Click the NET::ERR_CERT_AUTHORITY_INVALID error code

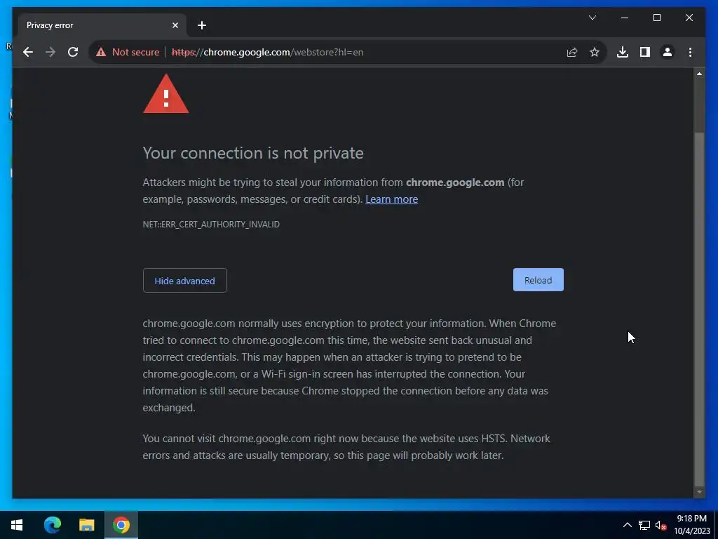(x=211, y=225)
